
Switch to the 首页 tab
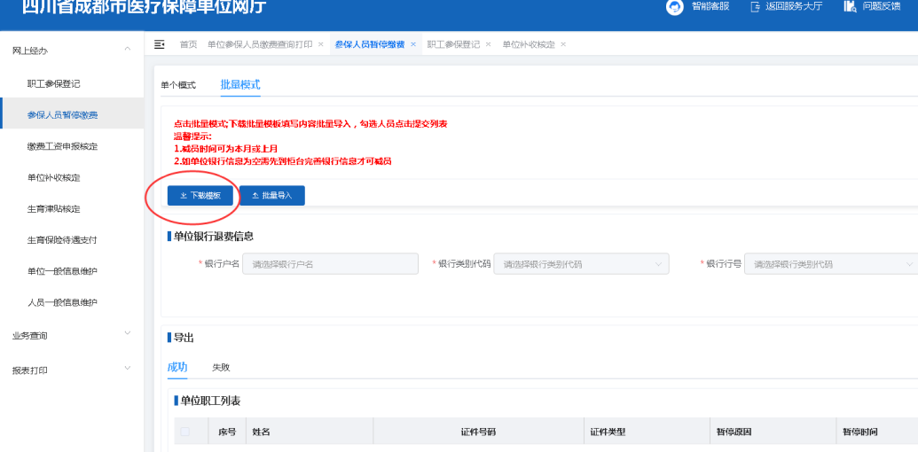[x=189, y=44]
